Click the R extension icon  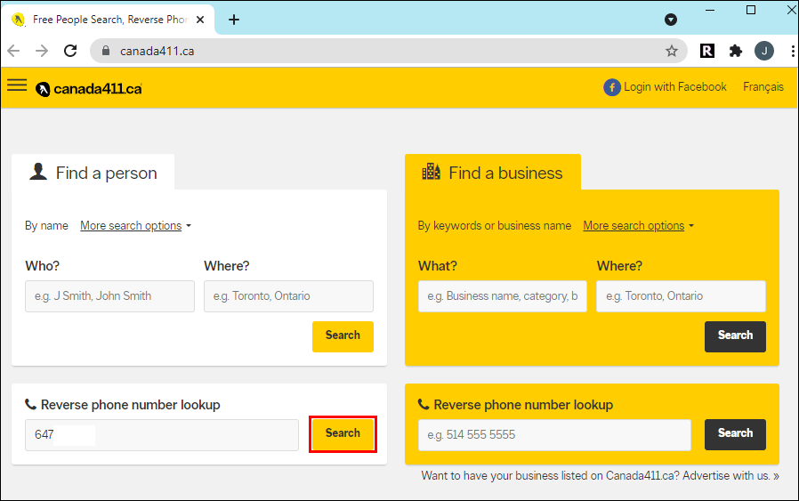(707, 51)
